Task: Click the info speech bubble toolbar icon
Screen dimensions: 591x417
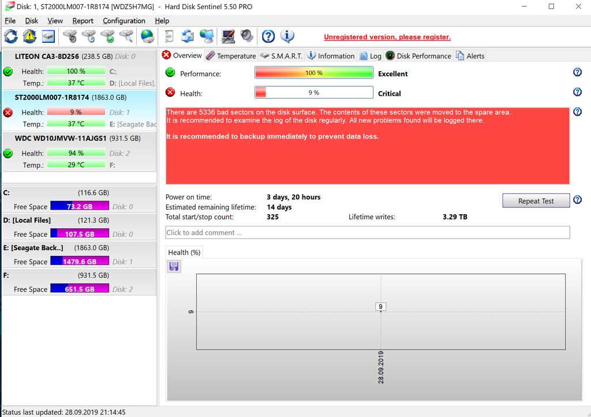Action: (287, 36)
